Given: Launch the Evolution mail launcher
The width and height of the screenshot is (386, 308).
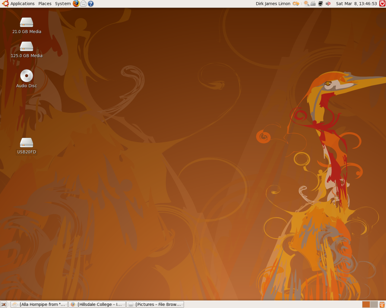Looking at the screenshot, I should point(84,4).
